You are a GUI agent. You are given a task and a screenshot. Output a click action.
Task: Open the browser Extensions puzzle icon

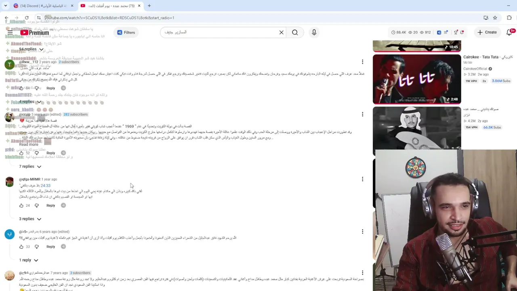[509, 18]
